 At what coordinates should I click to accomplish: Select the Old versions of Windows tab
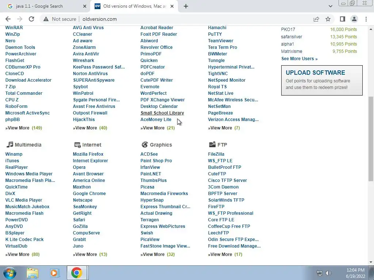[x=134, y=6]
